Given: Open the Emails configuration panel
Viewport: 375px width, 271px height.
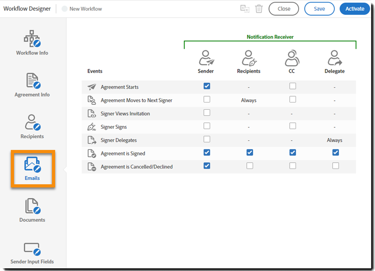Looking at the screenshot, I should pyautogui.click(x=32, y=168).
